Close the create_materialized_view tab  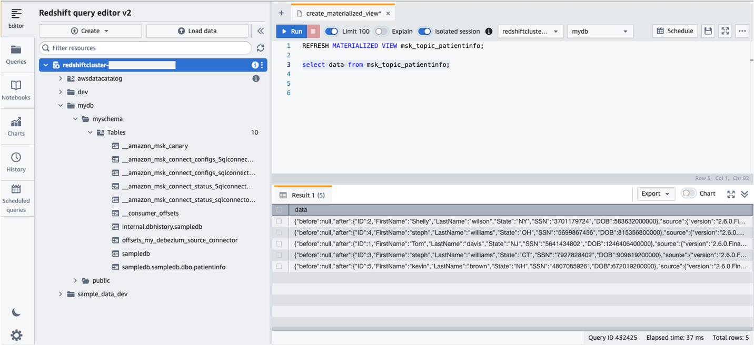coord(388,14)
